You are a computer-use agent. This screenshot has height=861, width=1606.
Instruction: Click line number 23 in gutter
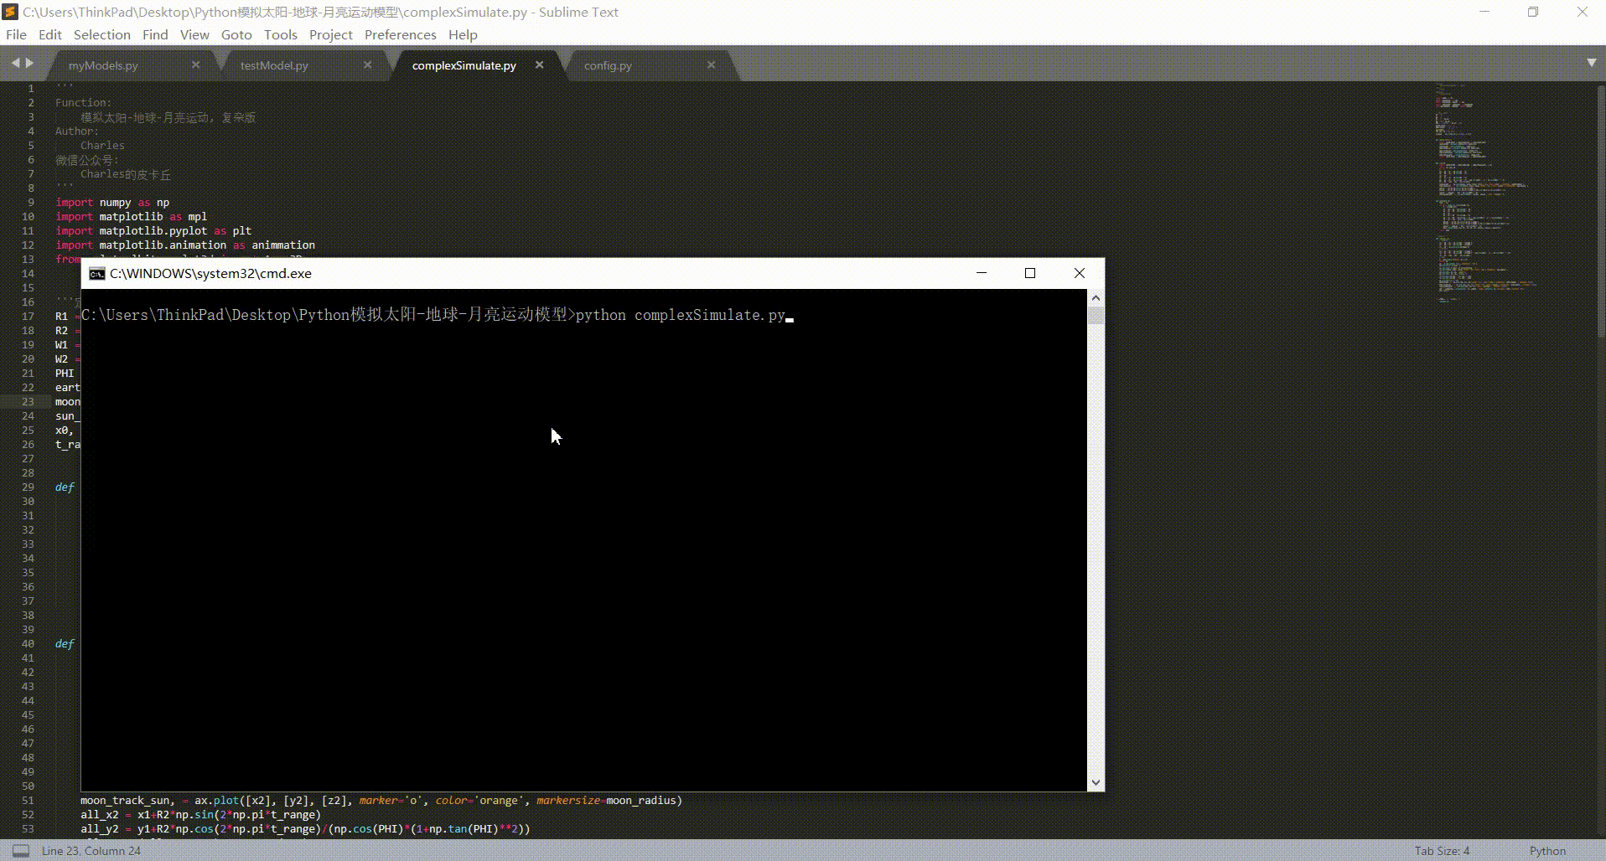point(28,401)
